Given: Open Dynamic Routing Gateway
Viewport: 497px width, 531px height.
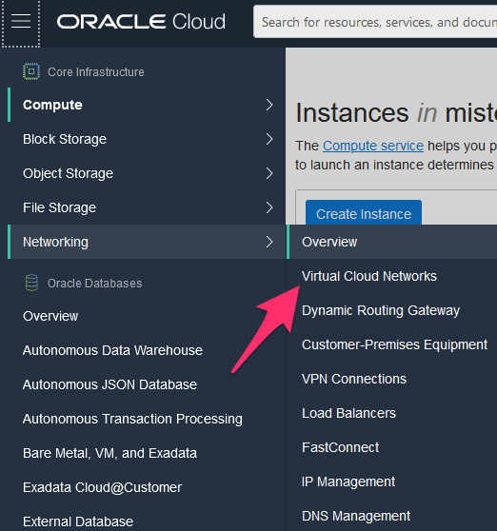Looking at the screenshot, I should click(x=391, y=310).
